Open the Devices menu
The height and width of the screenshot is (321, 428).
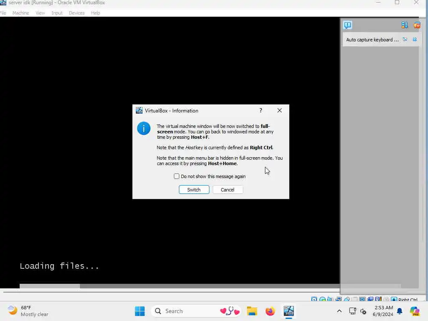(x=76, y=13)
